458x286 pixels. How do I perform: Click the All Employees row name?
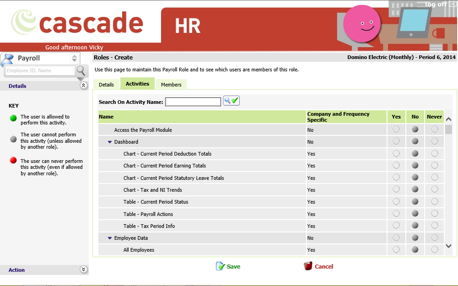139,250
